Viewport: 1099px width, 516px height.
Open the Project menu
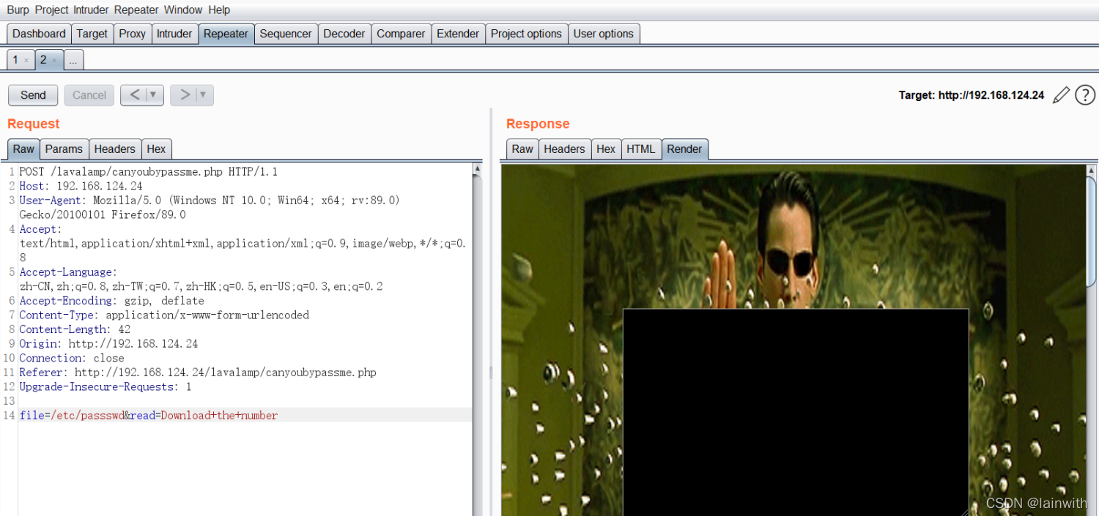coord(52,10)
